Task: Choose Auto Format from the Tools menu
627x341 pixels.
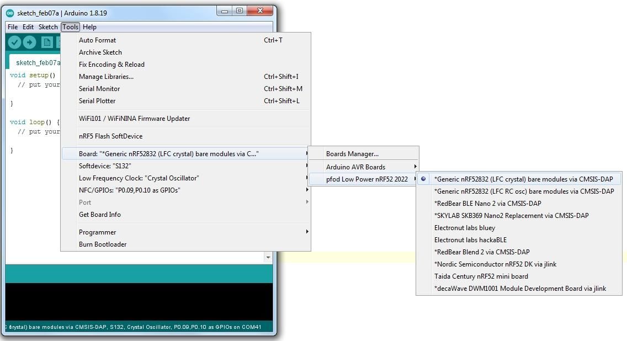Action: point(98,40)
